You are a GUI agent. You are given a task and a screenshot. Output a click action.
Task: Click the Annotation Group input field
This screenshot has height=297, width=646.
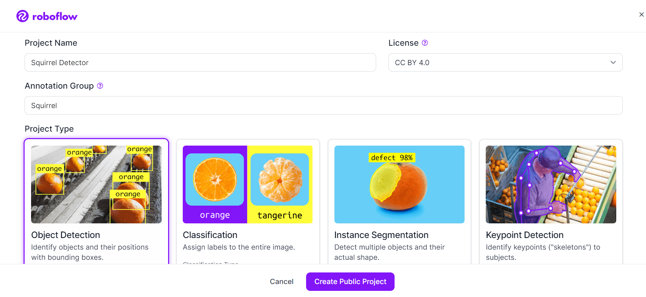324,105
